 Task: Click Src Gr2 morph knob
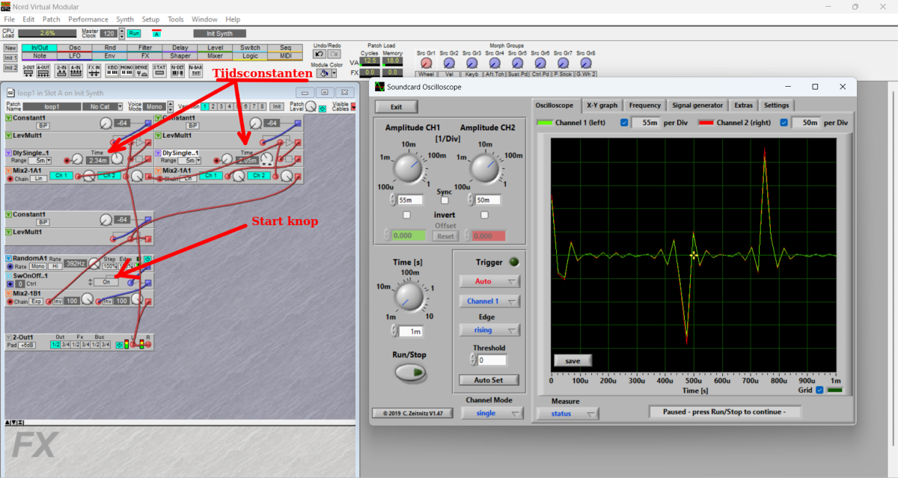click(x=449, y=64)
